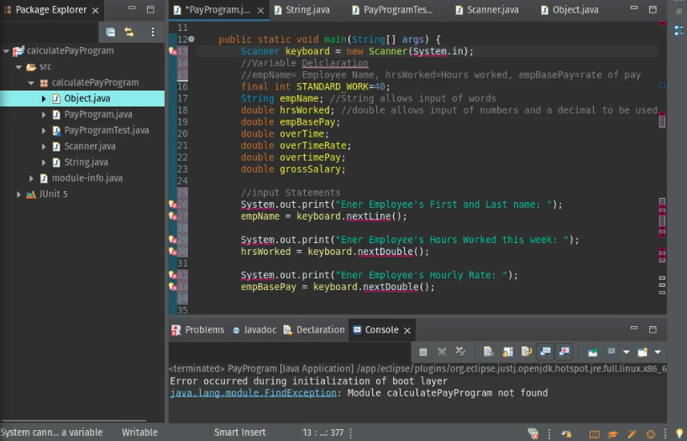The height and width of the screenshot is (441, 687).
Task: Select Scanner.java in Package Explorer
Action: point(90,147)
